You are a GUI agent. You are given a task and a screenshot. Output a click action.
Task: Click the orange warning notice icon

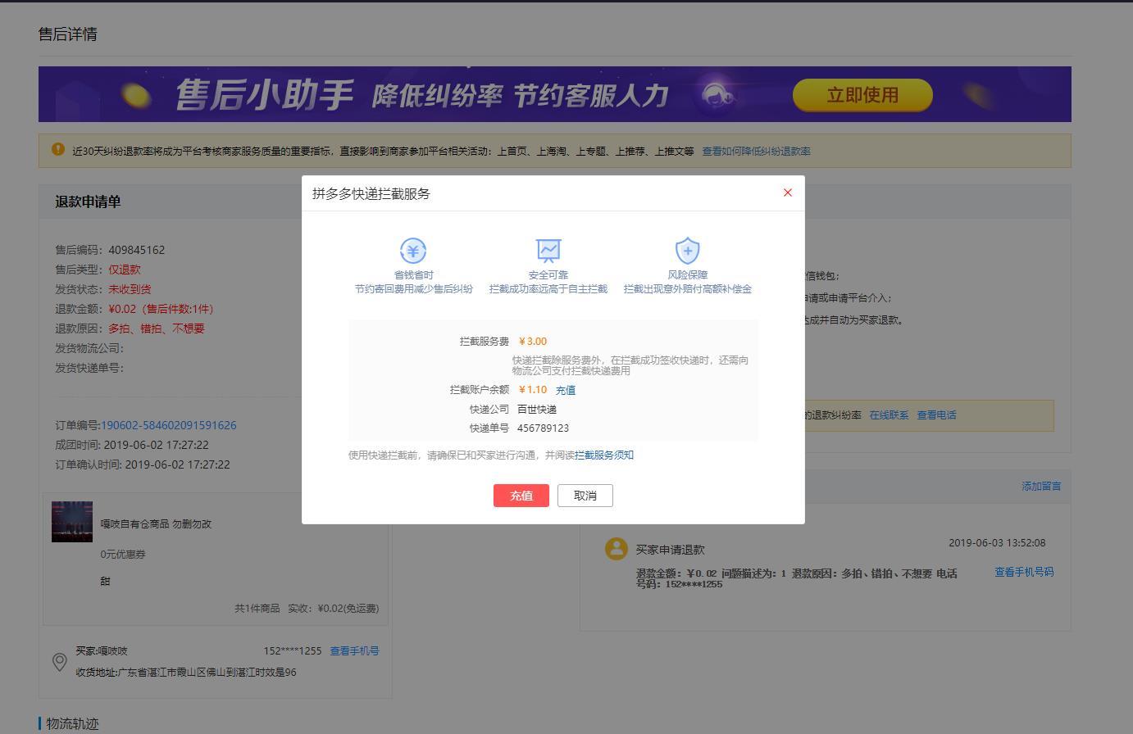[57, 149]
